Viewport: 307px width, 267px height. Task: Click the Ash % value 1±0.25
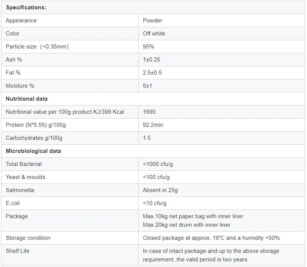point(151,60)
